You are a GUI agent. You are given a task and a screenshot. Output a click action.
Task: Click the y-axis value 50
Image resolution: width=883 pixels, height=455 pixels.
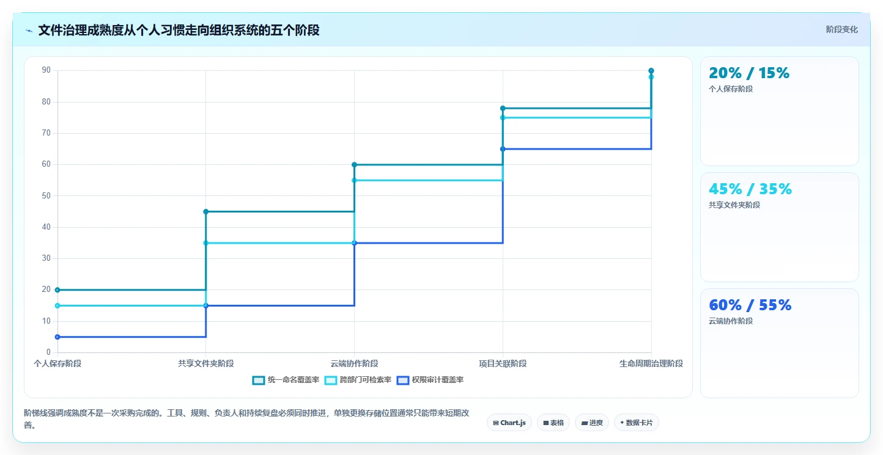(x=46, y=196)
